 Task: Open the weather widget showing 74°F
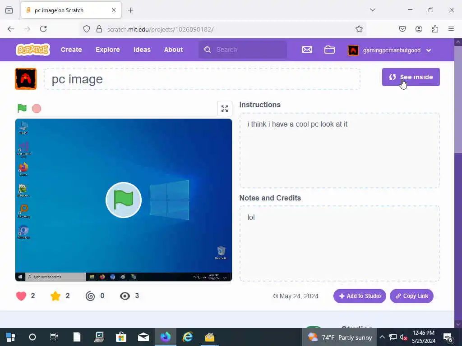pyautogui.click(x=339, y=337)
